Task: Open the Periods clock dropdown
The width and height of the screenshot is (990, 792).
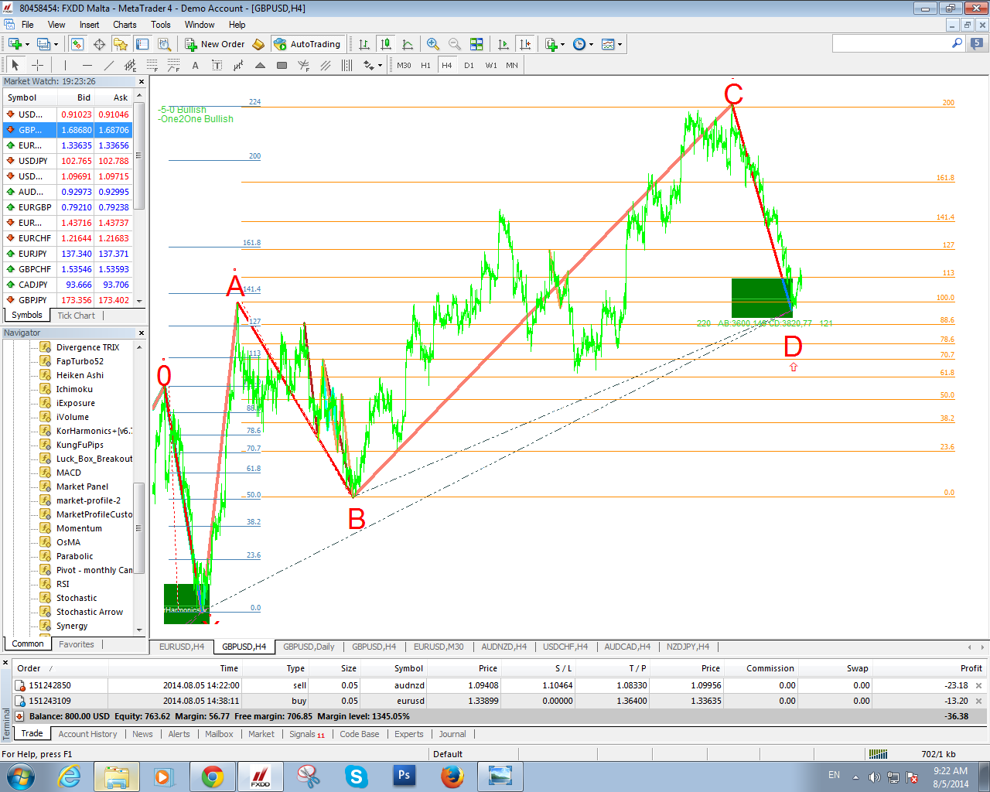Action: 583,44
